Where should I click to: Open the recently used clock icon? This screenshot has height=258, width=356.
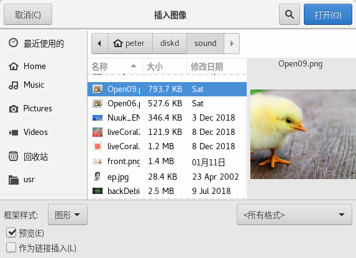coord(13,43)
